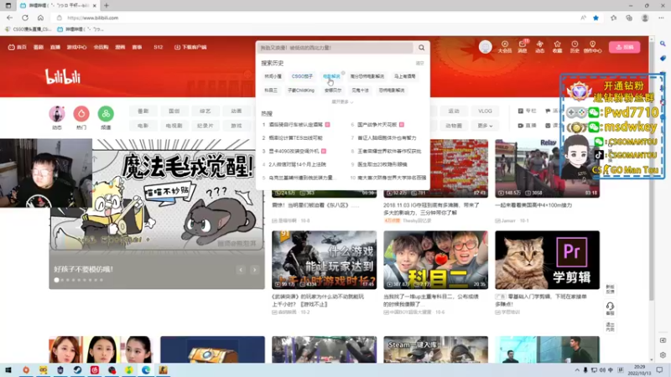Click the 客服 headset icon on the right
Screen dimensions: 671x377
pos(611,308)
